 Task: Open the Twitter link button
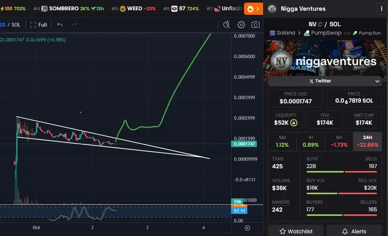coord(320,81)
